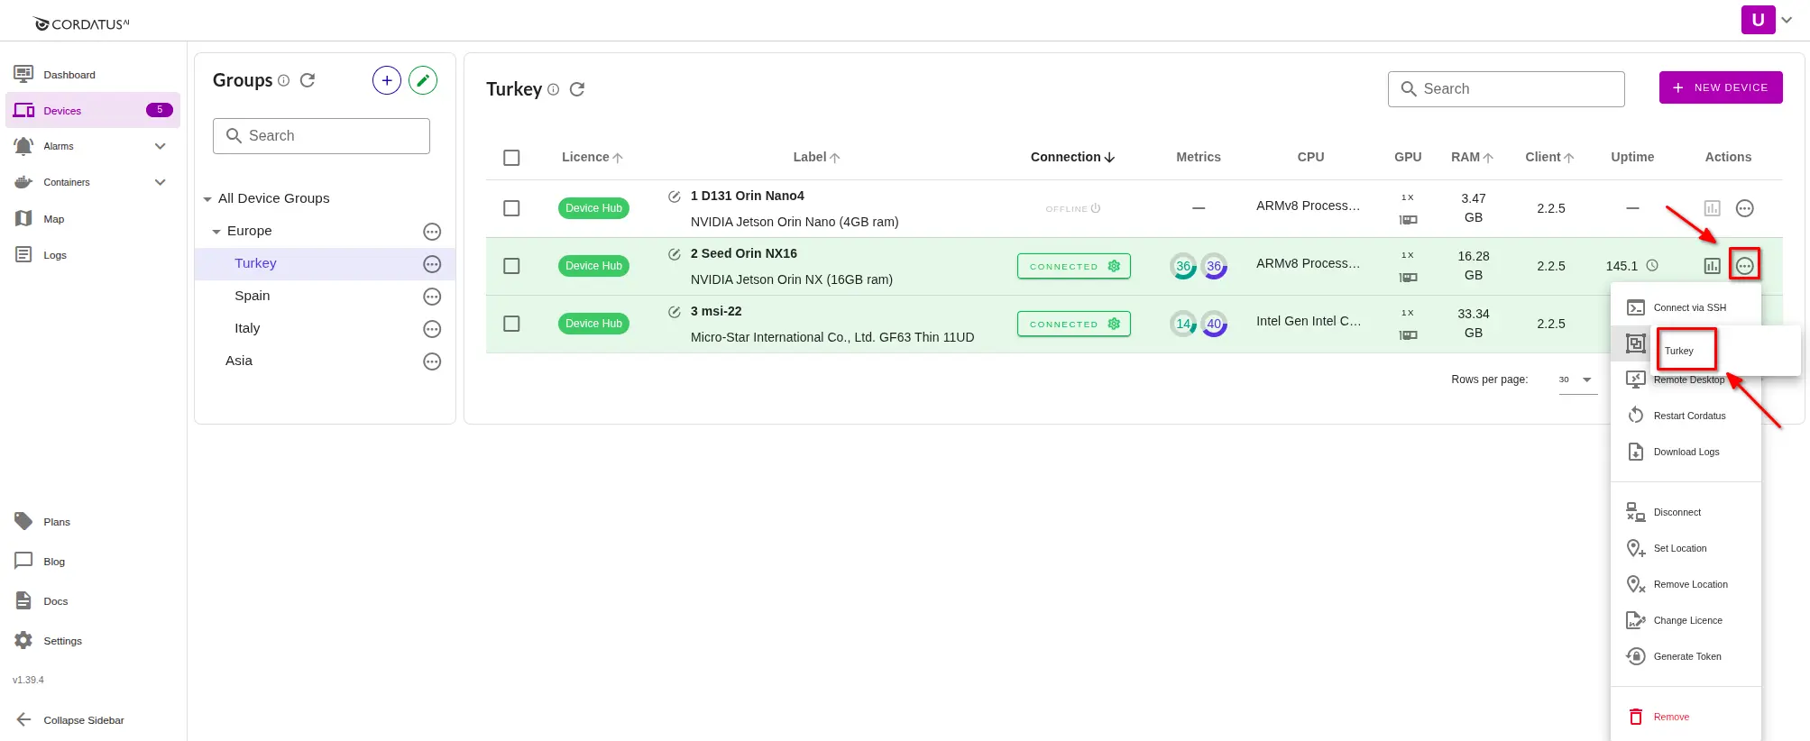Choose Connect via SSH from menu
The width and height of the screenshot is (1810, 741).
click(1688, 307)
